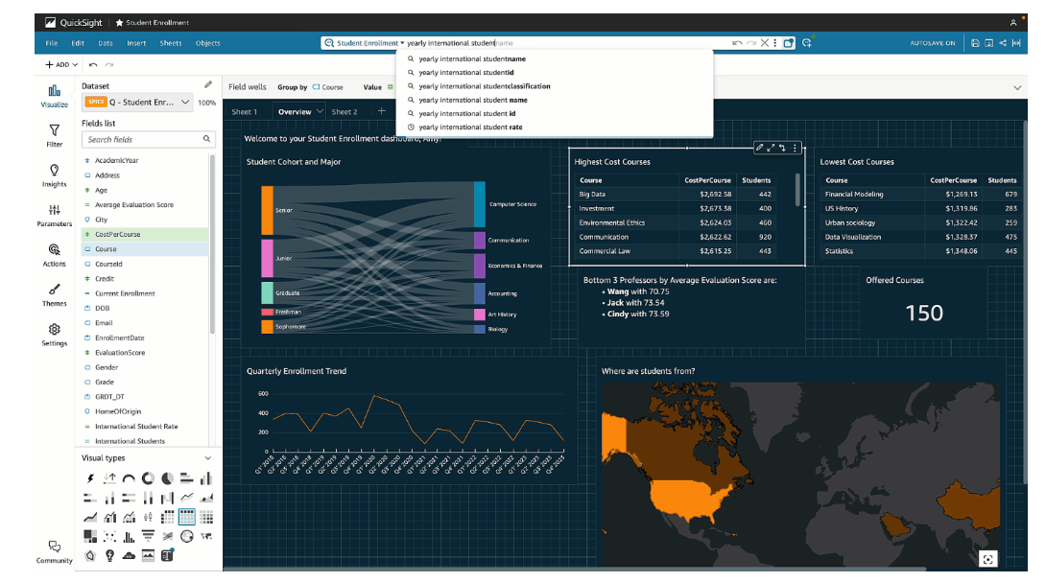Collapse the Visual types section
Viewport: 1046px width, 582px height.
pos(207,458)
